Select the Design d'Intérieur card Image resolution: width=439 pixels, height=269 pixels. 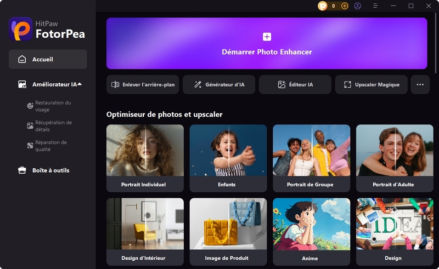tap(145, 232)
